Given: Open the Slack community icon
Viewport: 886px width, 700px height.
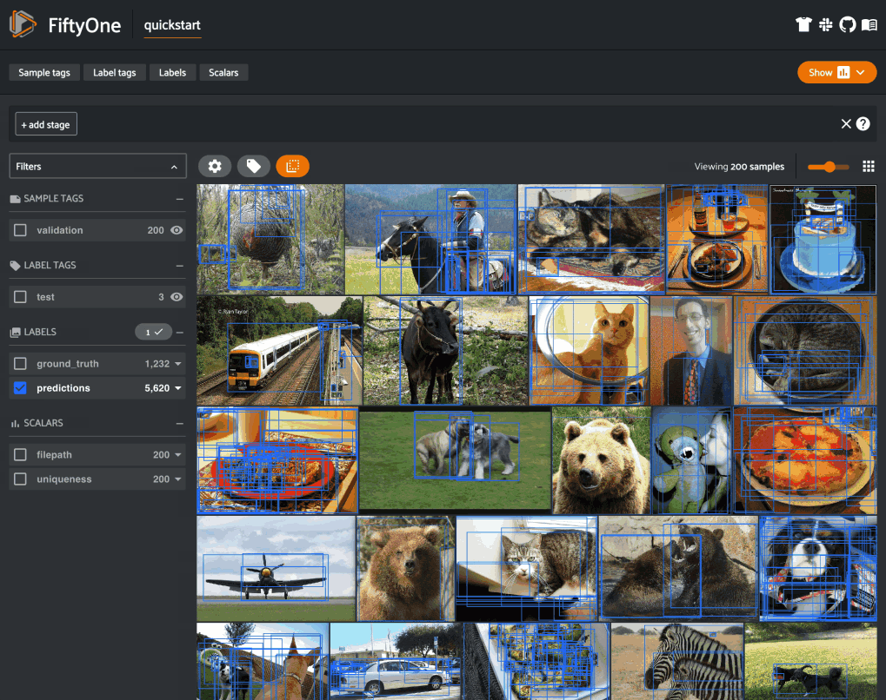Looking at the screenshot, I should 825,25.
